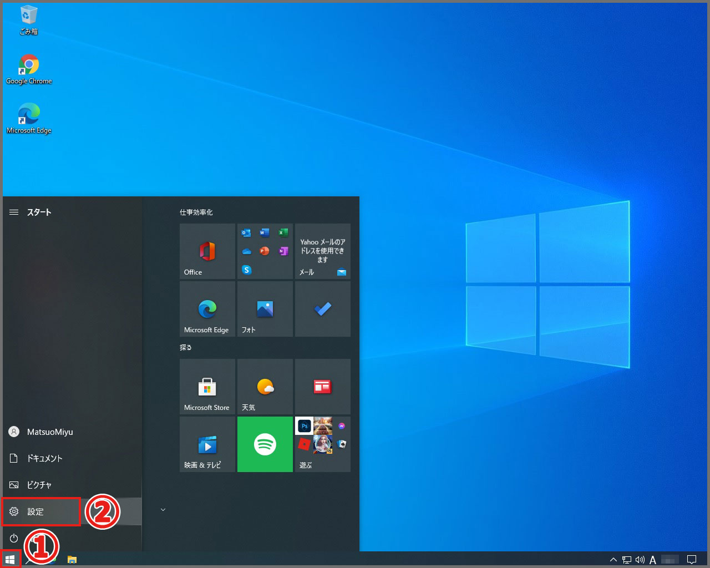Open Recycle Bin (ごみ箱) on desktop
The image size is (710, 568).
click(x=29, y=21)
